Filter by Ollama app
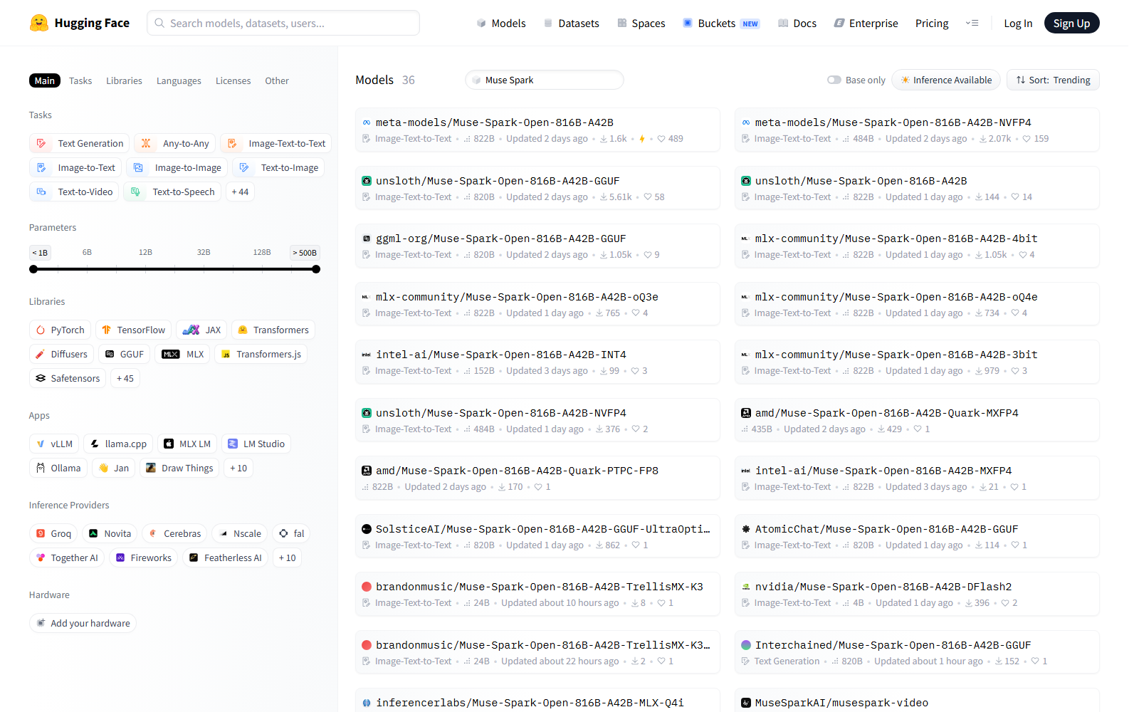Screen dimensions: 1139x712 pos(58,468)
